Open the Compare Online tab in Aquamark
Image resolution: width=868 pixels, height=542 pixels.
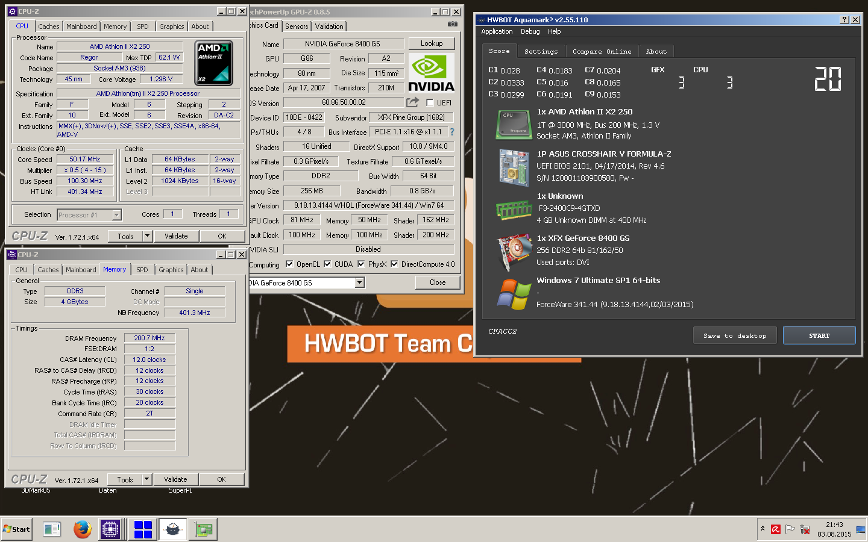click(x=602, y=52)
